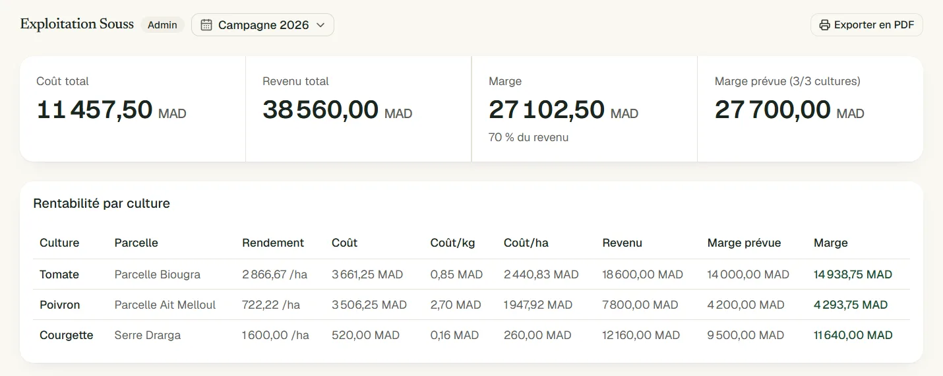This screenshot has width=943, height=376.
Task: Click the Tomate cost 3 661,25 MAD
Action: 367,274
